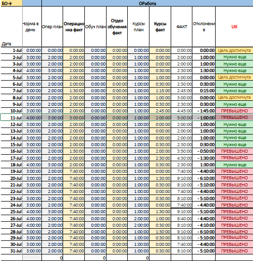Screen dimensions: 253x261
Task: Click the Опер план column header
Action: 52,27
